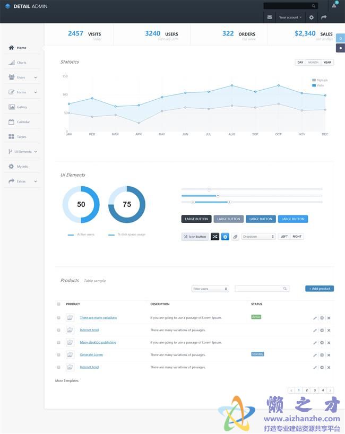The image size is (345, 434).
Task: Click the product search field
Action: [x=259, y=289]
